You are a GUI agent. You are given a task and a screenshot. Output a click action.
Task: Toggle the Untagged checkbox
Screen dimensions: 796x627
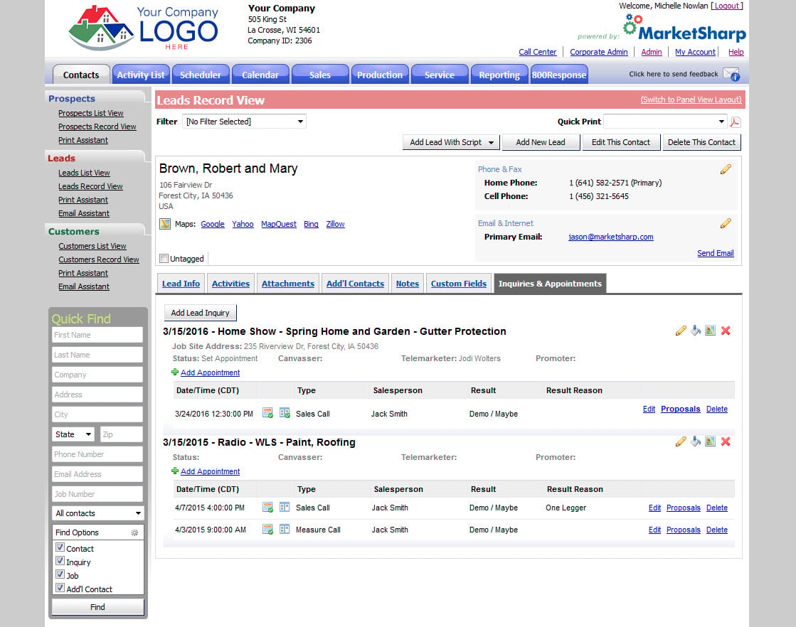[164, 259]
